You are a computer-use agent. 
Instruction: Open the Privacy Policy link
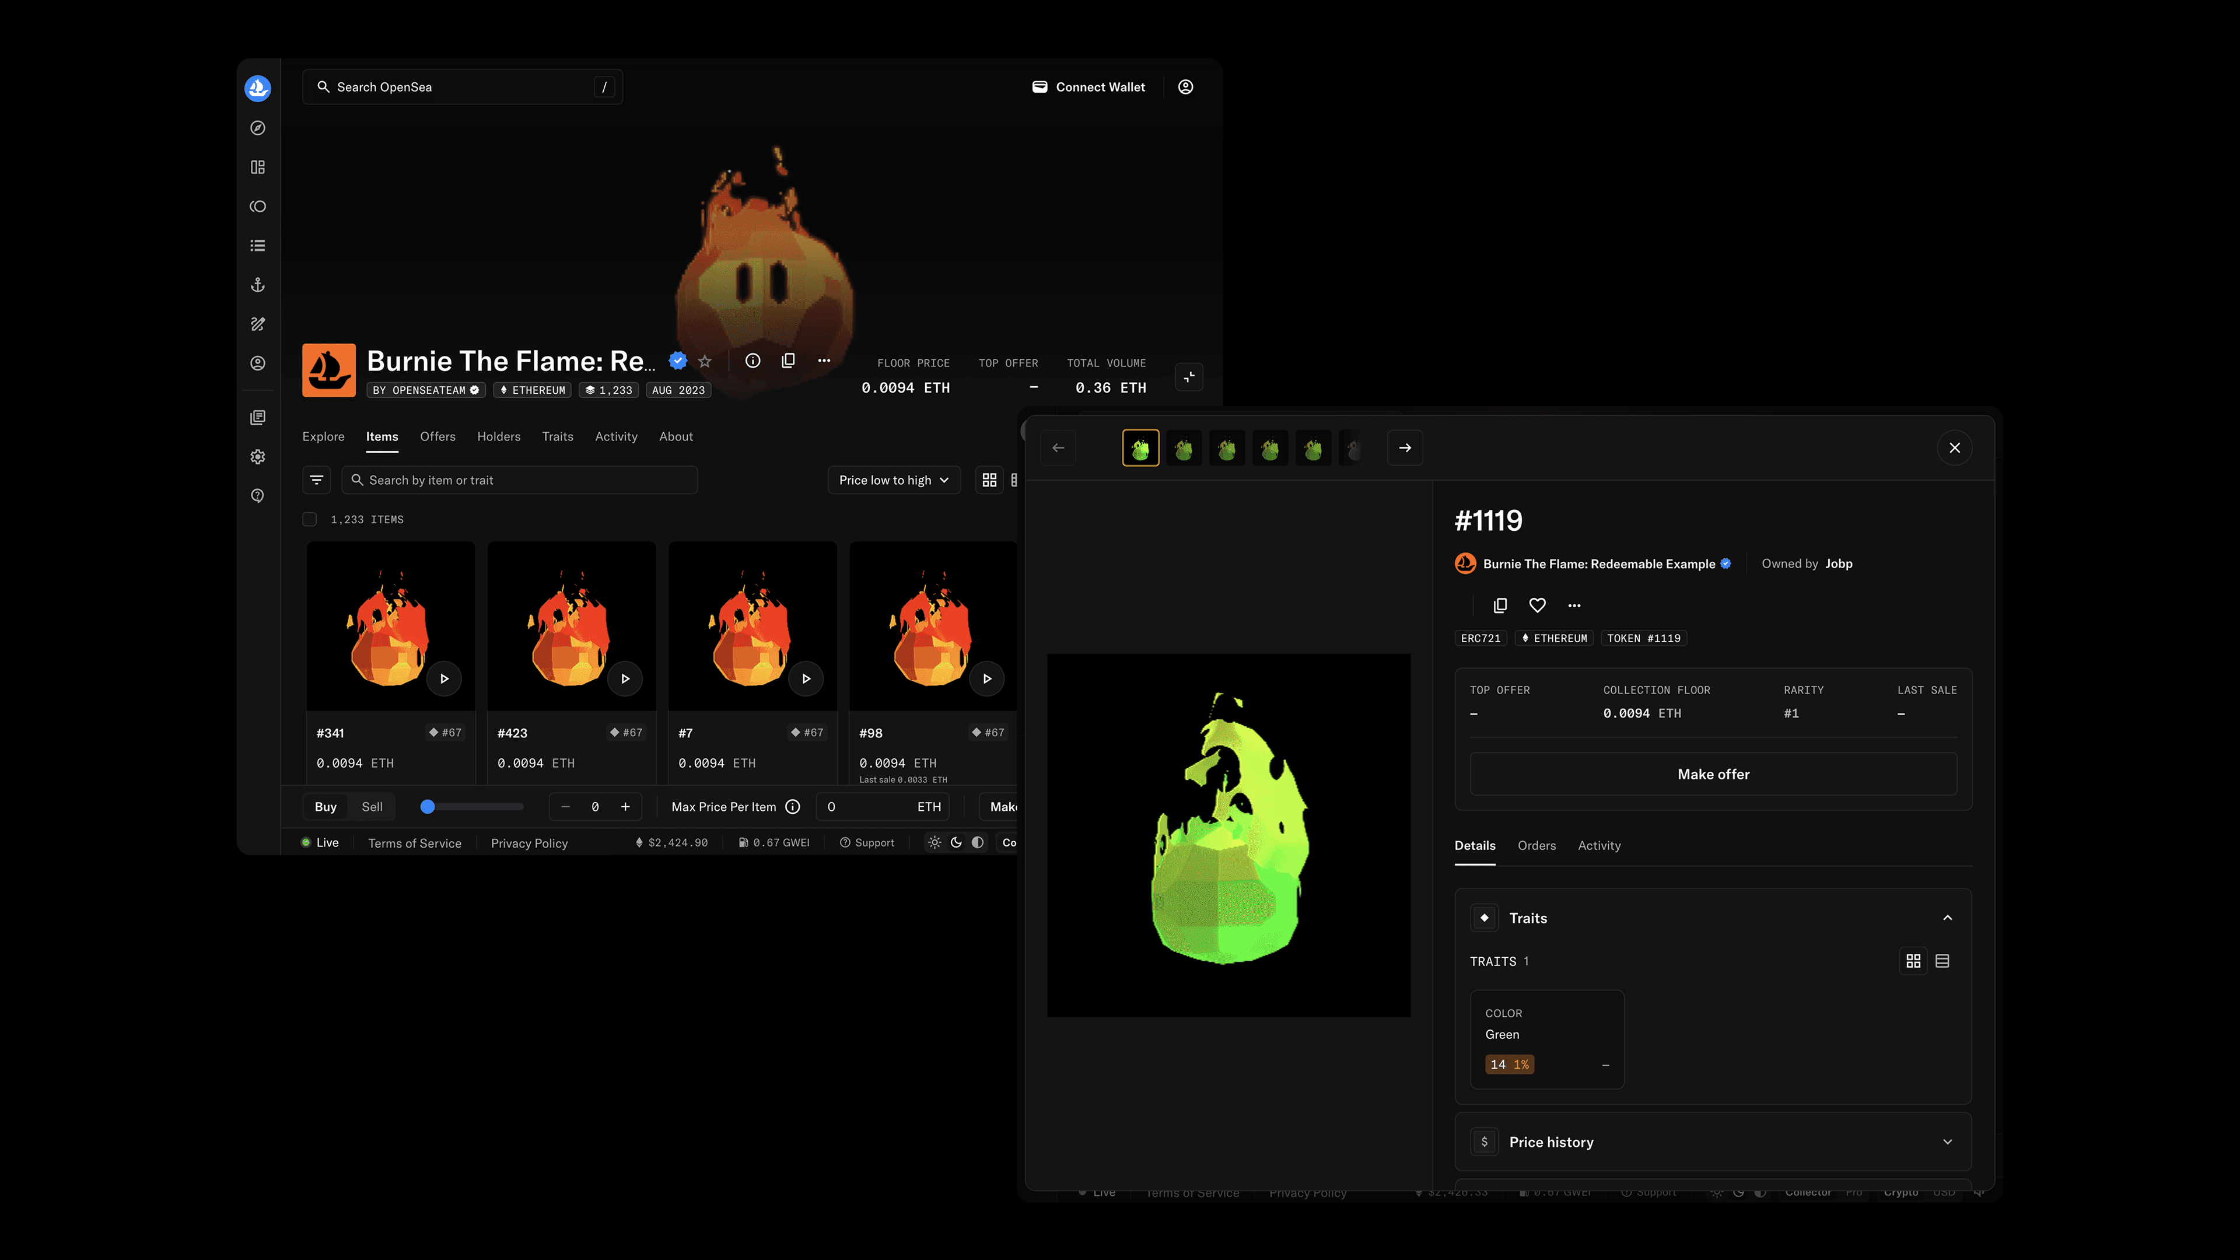[530, 843]
